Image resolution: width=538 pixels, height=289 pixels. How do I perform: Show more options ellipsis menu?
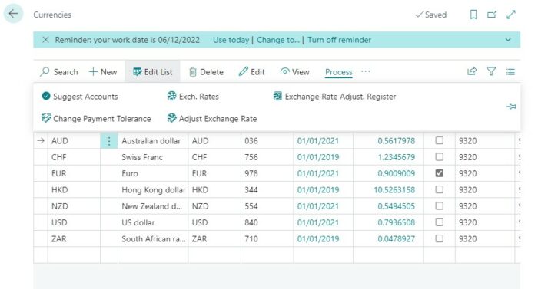click(x=366, y=71)
